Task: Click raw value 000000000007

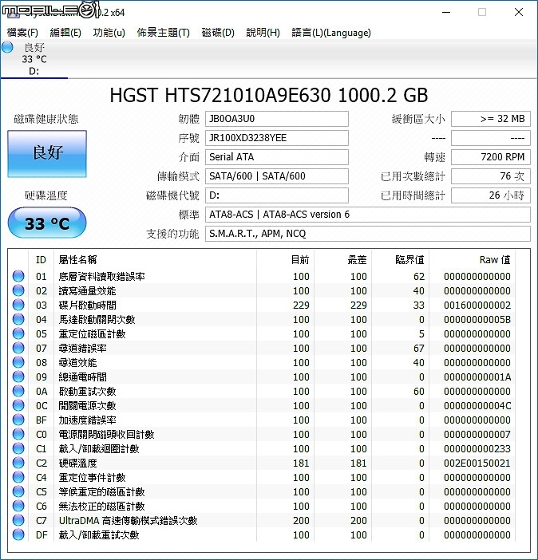Action: 477,434
